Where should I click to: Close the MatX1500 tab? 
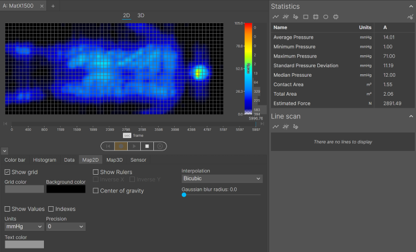click(41, 5)
